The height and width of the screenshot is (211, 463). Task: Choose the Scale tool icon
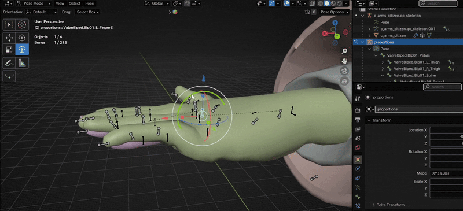point(9,50)
